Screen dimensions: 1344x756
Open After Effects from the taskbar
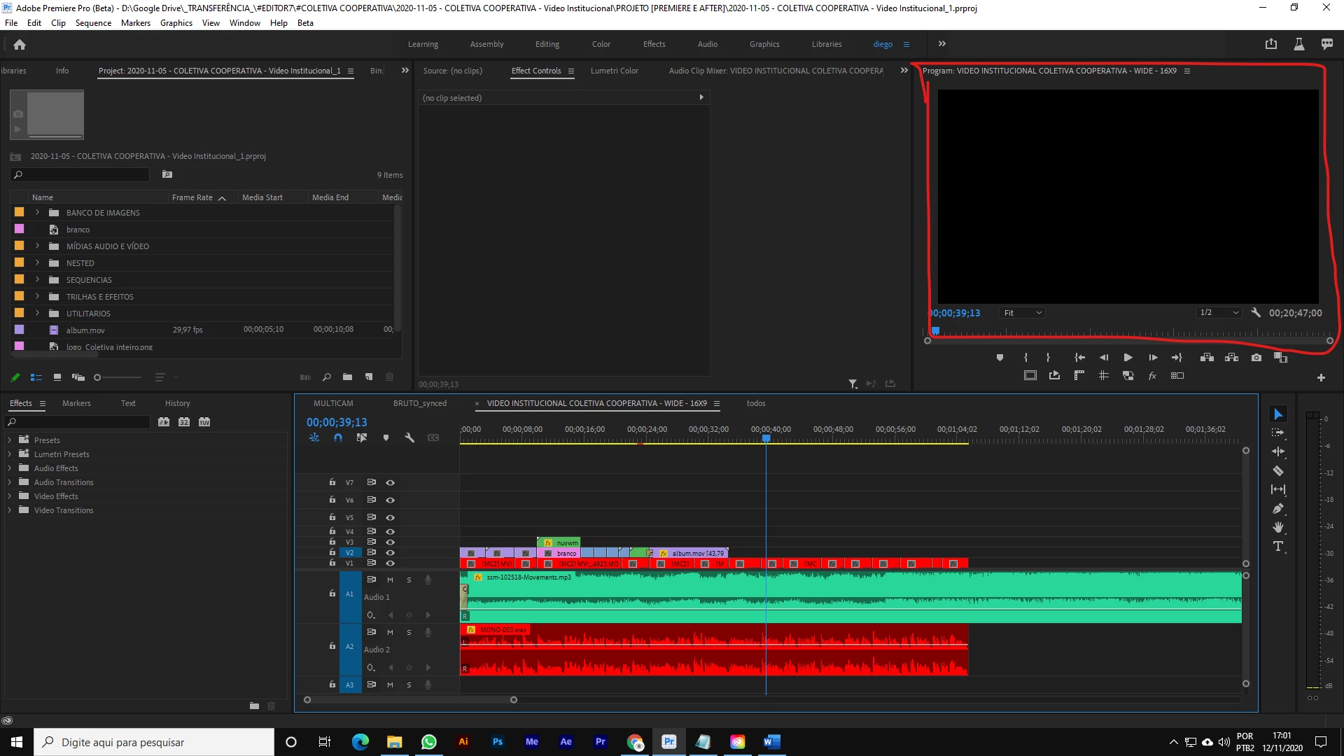point(566,742)
